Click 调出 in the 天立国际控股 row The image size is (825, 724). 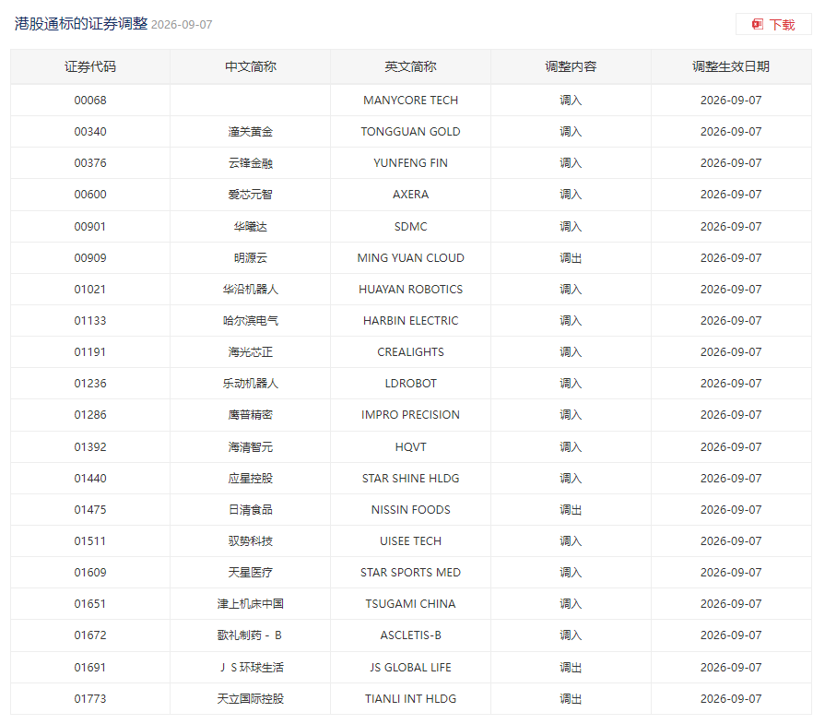[x=571, y=699]
